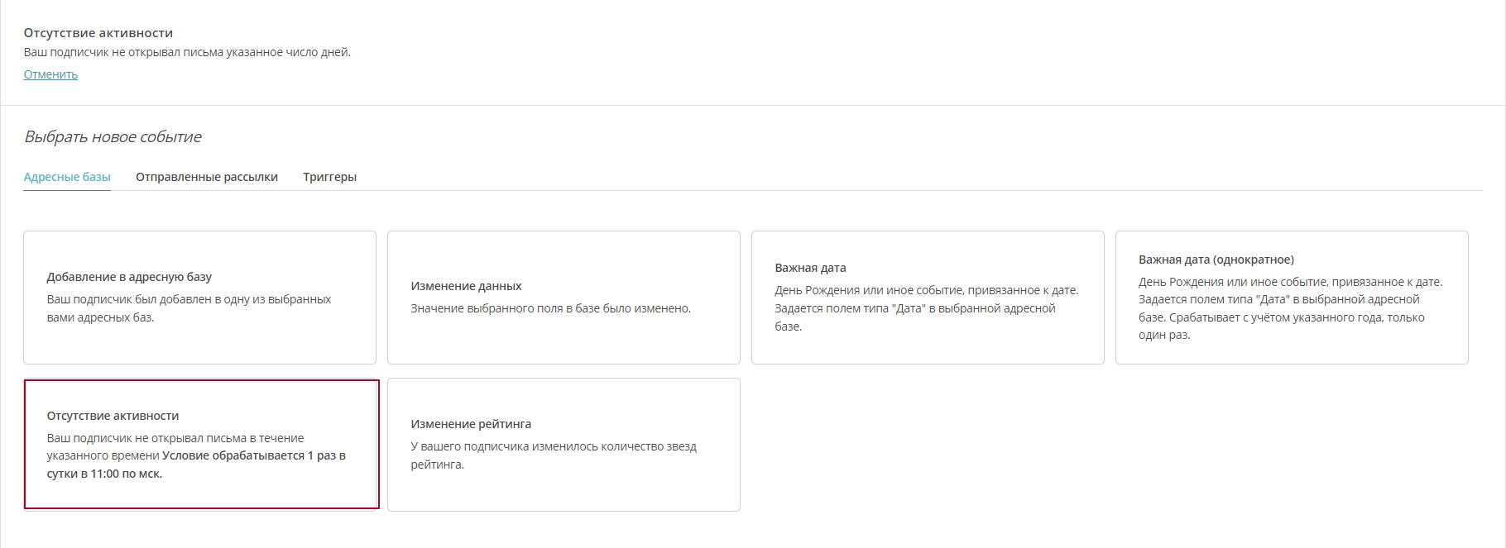Select the Триггеры tab
The height and width of the screenshot is (548, 1506).
(x=329, y=177)
